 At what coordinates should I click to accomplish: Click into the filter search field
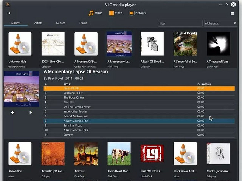pos(180,23)
